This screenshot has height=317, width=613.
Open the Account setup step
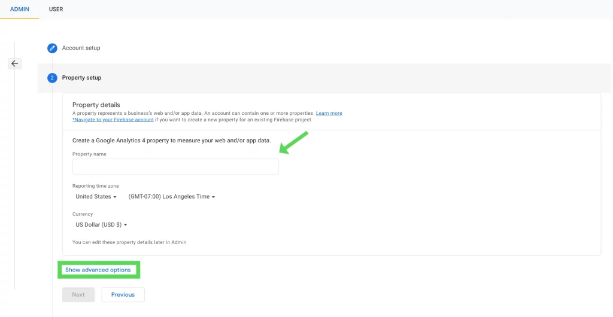[x=81, y=48]
